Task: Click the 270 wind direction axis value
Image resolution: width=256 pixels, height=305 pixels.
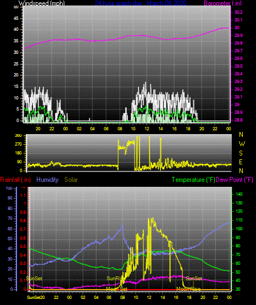Action: point(19,145)
